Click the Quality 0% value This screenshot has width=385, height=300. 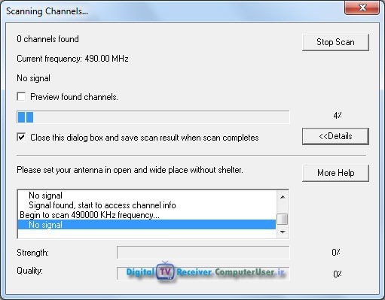338,274
